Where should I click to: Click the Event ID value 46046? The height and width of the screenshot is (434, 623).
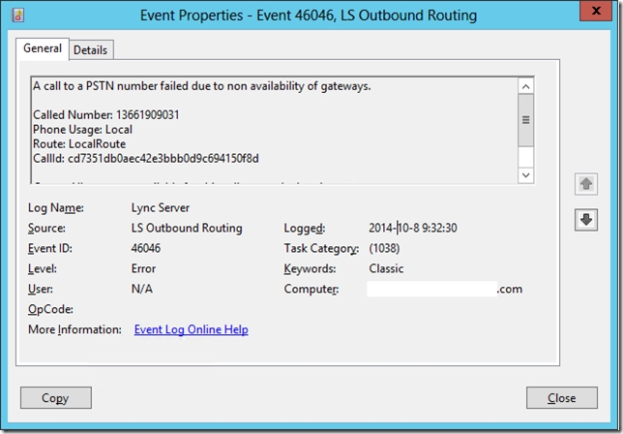pyautogui.click(x=146, y=248)
